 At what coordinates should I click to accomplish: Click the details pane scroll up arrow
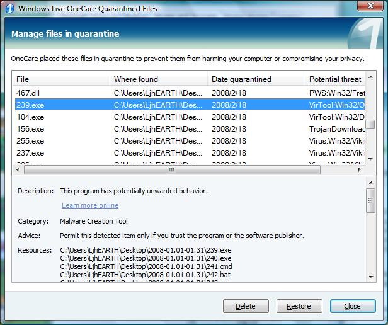(370, 183)
